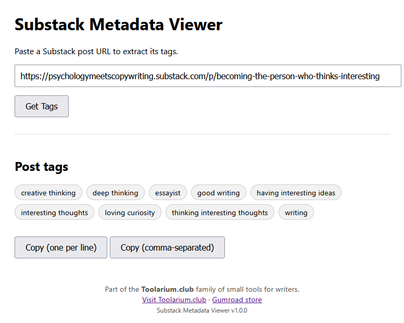The image size is (404, 323).
Task: Click the Substack post URL input field
Action: coord(208,76)
